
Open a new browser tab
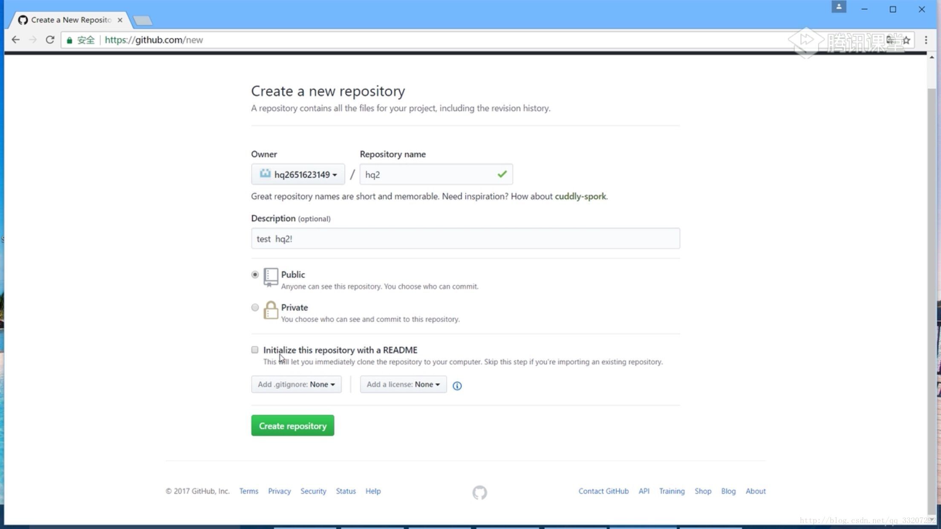click(142, 20)
